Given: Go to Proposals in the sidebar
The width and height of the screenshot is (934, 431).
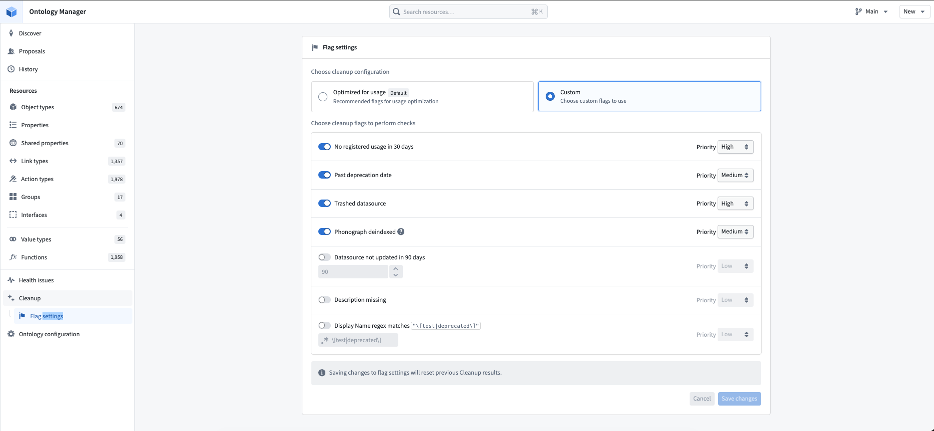Looking at the screenshot, I should click(x=67, y=51).
